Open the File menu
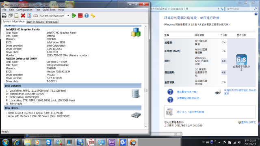Image resolution: width=260 pixels, height=146 pixels. [4, 10]
